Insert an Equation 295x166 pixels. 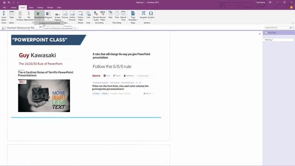[x=143, y=16]
